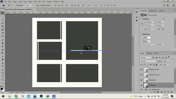This screenshot has height=99, width=176.
Task: Create a new group folder icon
Action: 165,92
